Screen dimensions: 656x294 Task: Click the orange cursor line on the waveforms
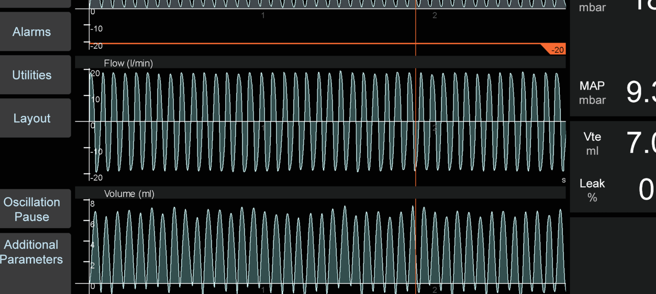[415, 128]
